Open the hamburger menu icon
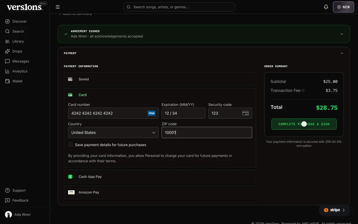 click(58, 7)
